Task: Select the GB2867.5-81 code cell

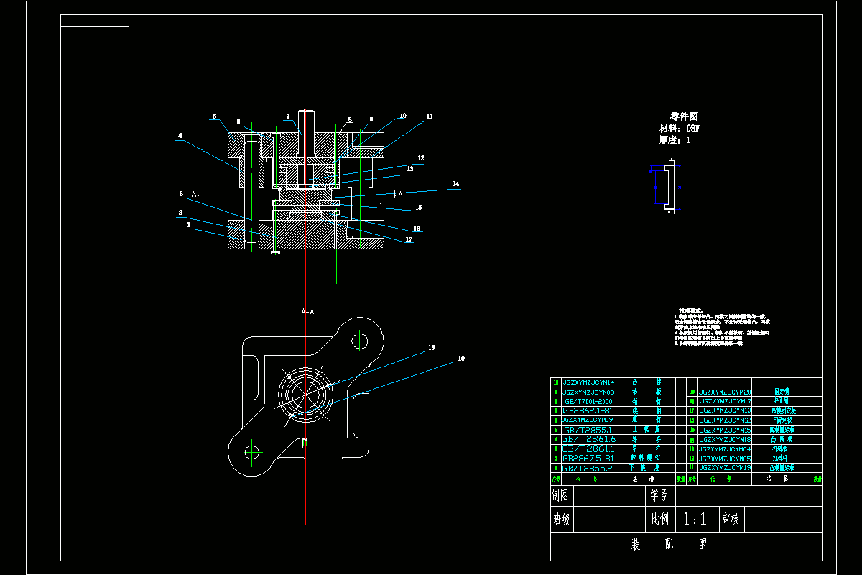Action: pos(588,458)
